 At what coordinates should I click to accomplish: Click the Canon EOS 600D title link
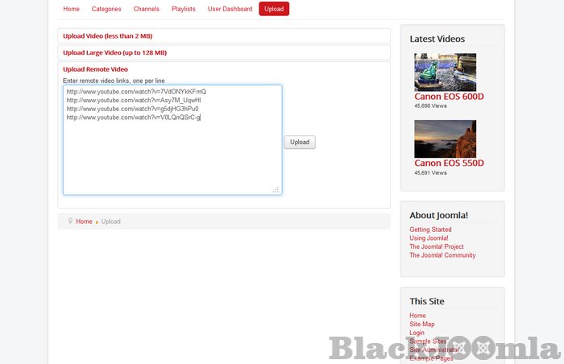click(449, 97)
